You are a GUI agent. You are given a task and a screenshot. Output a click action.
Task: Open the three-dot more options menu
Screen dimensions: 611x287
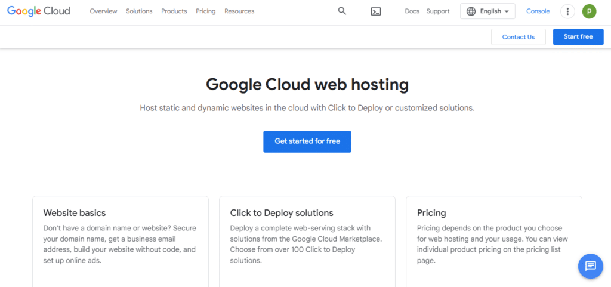point(567,11)
